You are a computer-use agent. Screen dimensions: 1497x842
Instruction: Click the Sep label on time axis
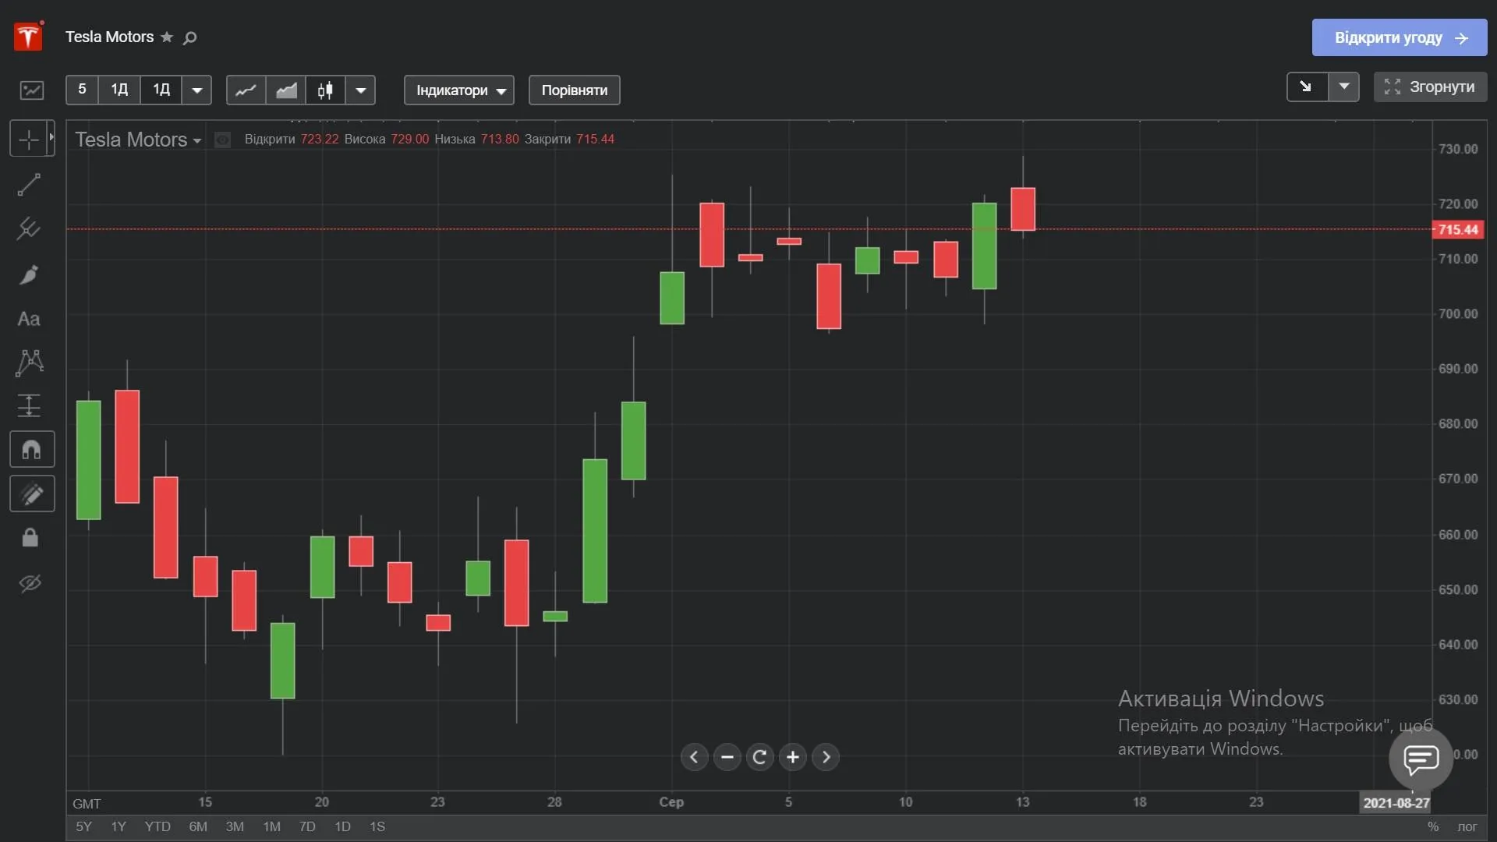click(x=671, y=801)
